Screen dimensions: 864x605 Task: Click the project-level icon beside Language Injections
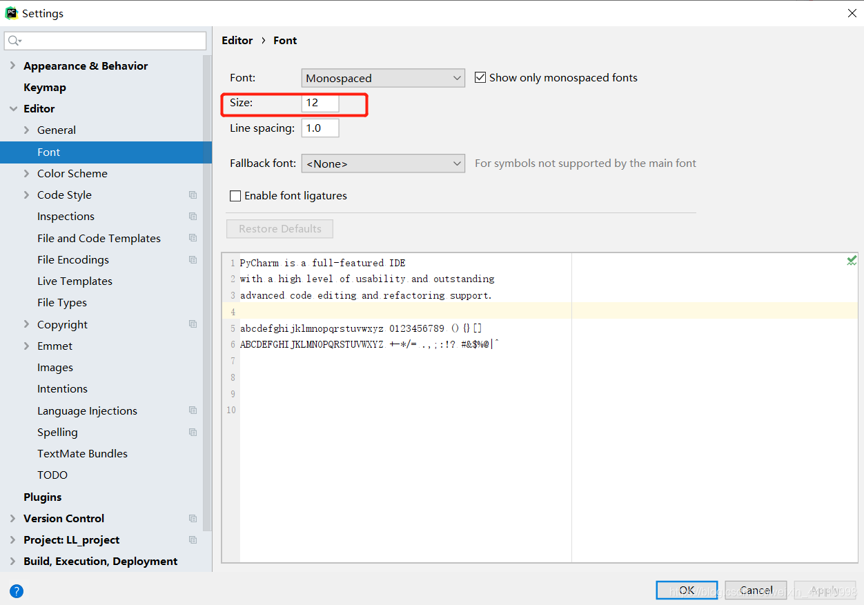pyautogui.click(x=193, y=410)
